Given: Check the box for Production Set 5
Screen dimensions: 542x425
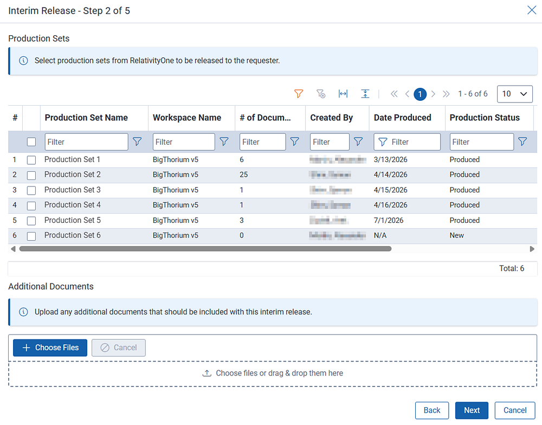Looking at the screenshot, I should pyautogui.click(x=31, y=221).
